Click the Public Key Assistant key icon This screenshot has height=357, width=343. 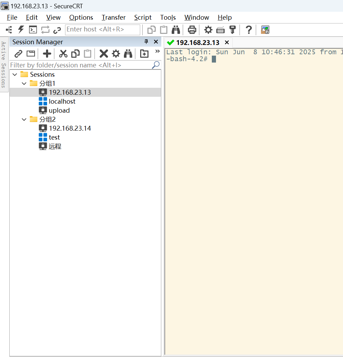232,30
